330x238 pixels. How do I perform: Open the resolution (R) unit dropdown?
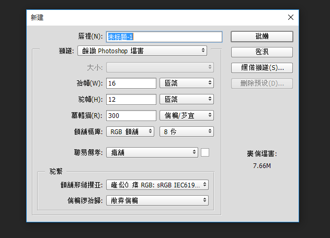pyautogui.click(x=187, y=115)
